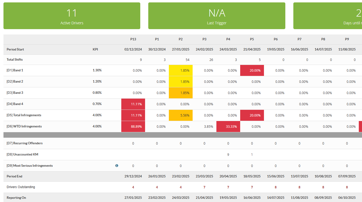The height and width of the screenshot is (202, 362).
Task: Select the Days until tile at right
Action: coord(328,16)
